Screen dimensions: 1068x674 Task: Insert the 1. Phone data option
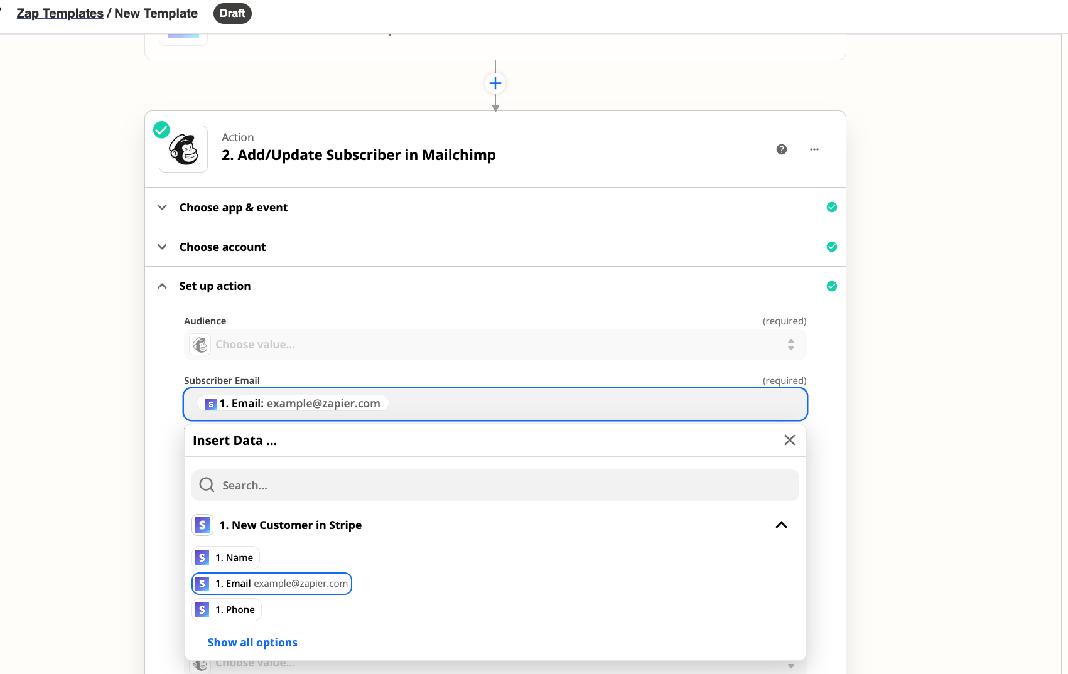(227, 610)
